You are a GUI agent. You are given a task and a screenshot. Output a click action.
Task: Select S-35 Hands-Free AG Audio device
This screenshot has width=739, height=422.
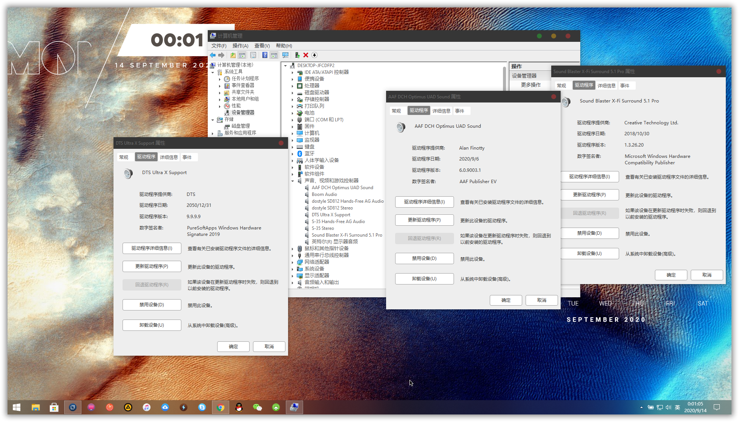(338, 222)
